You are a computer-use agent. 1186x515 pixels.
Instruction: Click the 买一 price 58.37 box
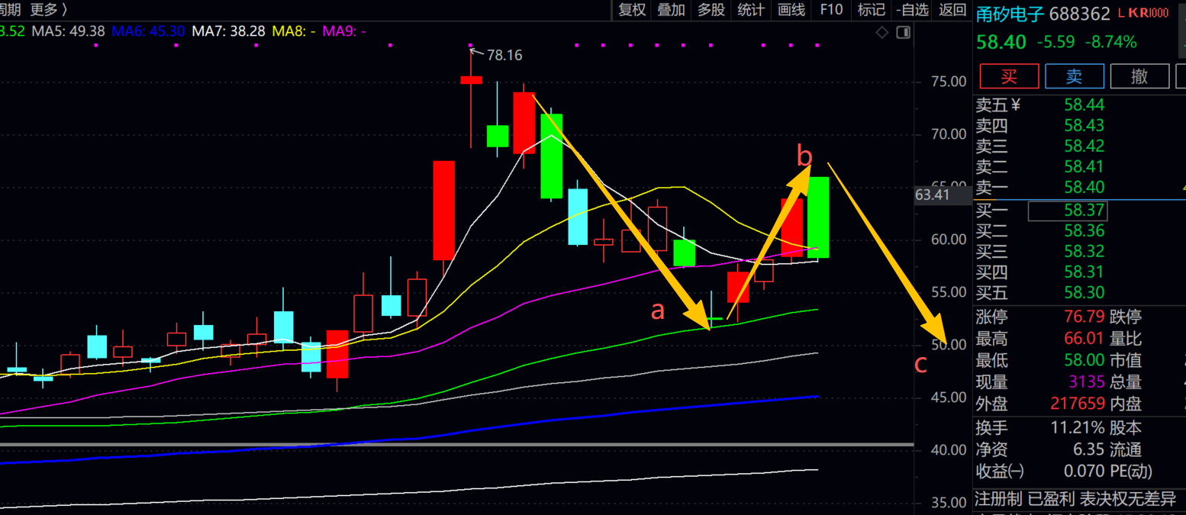tap(1067, 211)
